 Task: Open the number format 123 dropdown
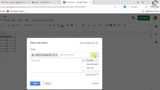(18, 25)
